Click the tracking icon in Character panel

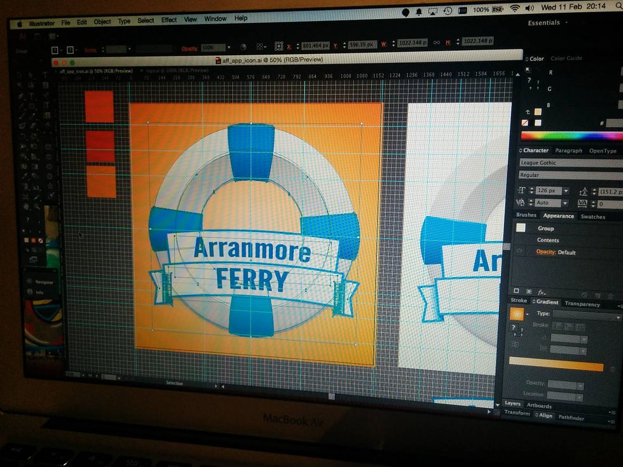pyautogui.click(x=582, y=203)
